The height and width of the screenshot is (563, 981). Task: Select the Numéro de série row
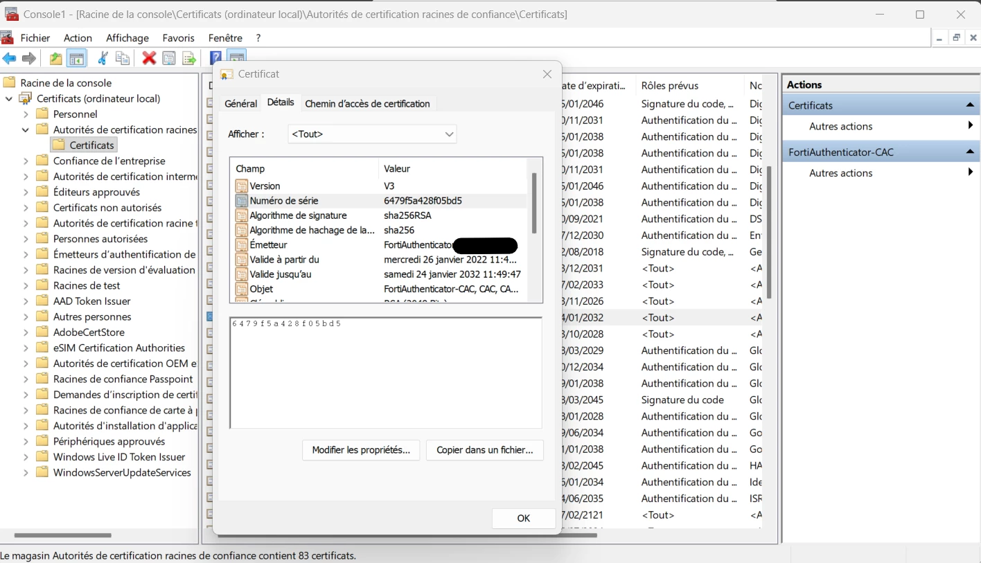pyautogui.click(x=380, y=201)
